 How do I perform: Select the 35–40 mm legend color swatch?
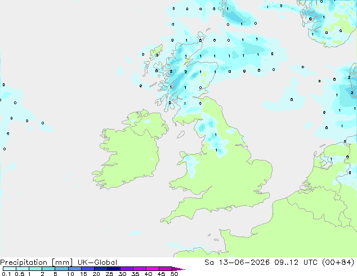139,269
